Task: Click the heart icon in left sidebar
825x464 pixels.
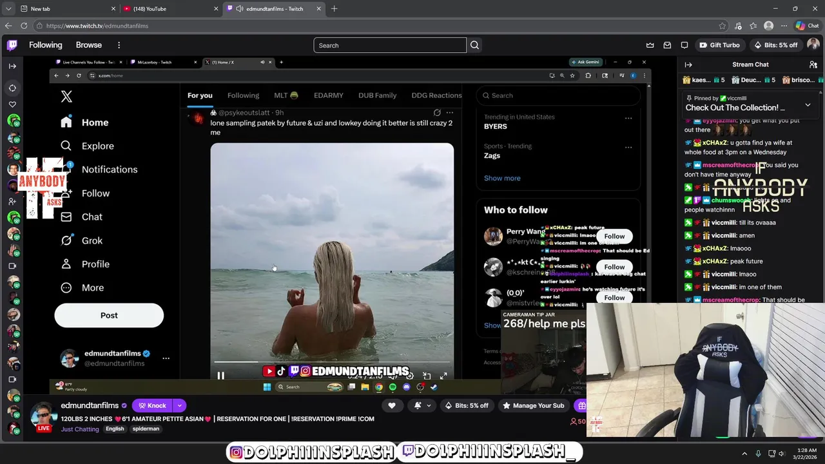Action: point(12,104)
